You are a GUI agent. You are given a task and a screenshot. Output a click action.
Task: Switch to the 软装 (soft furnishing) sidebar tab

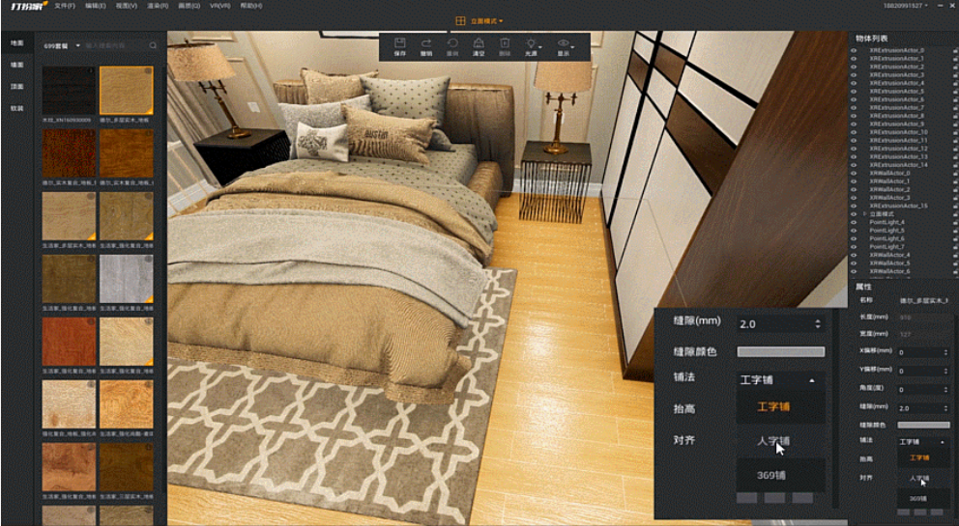[17, 109]
